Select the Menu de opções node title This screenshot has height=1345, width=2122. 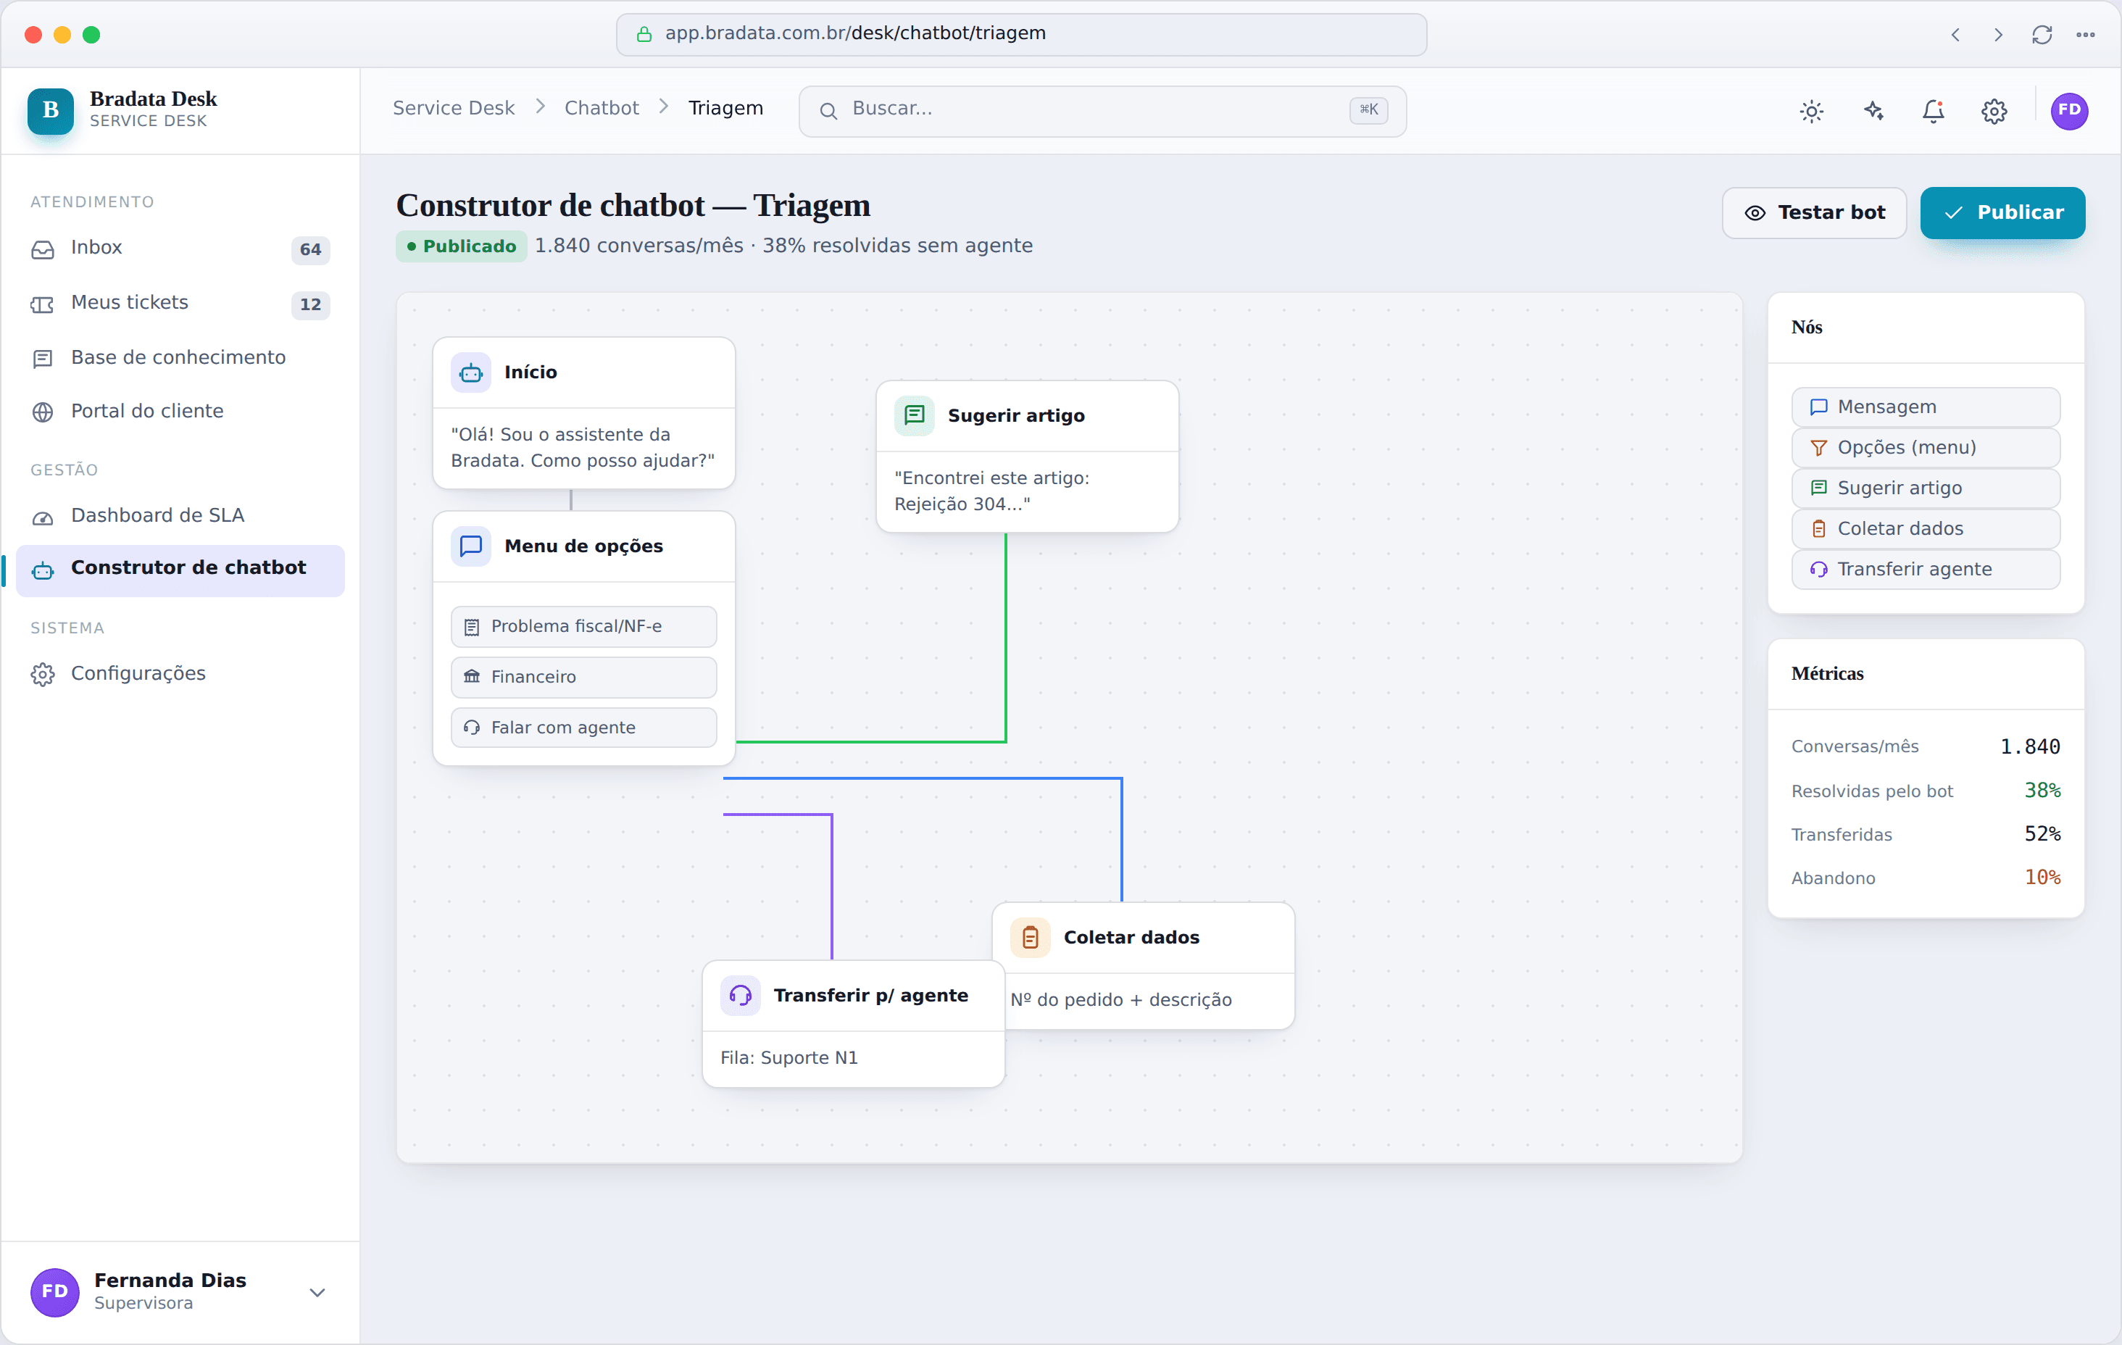[583, 546]
